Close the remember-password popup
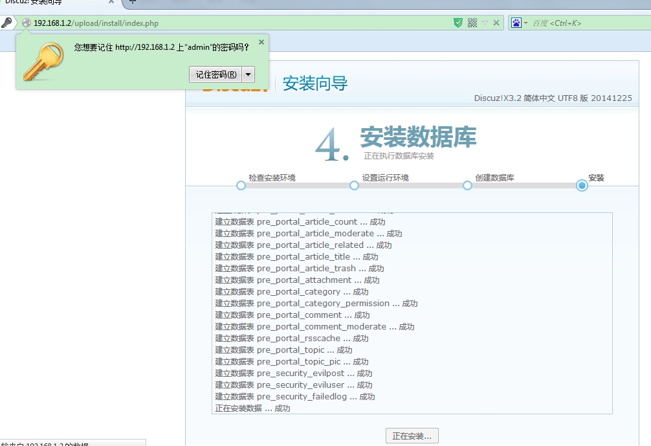The width and height of the screenshot is (651, 446). [x=261, y=42]
